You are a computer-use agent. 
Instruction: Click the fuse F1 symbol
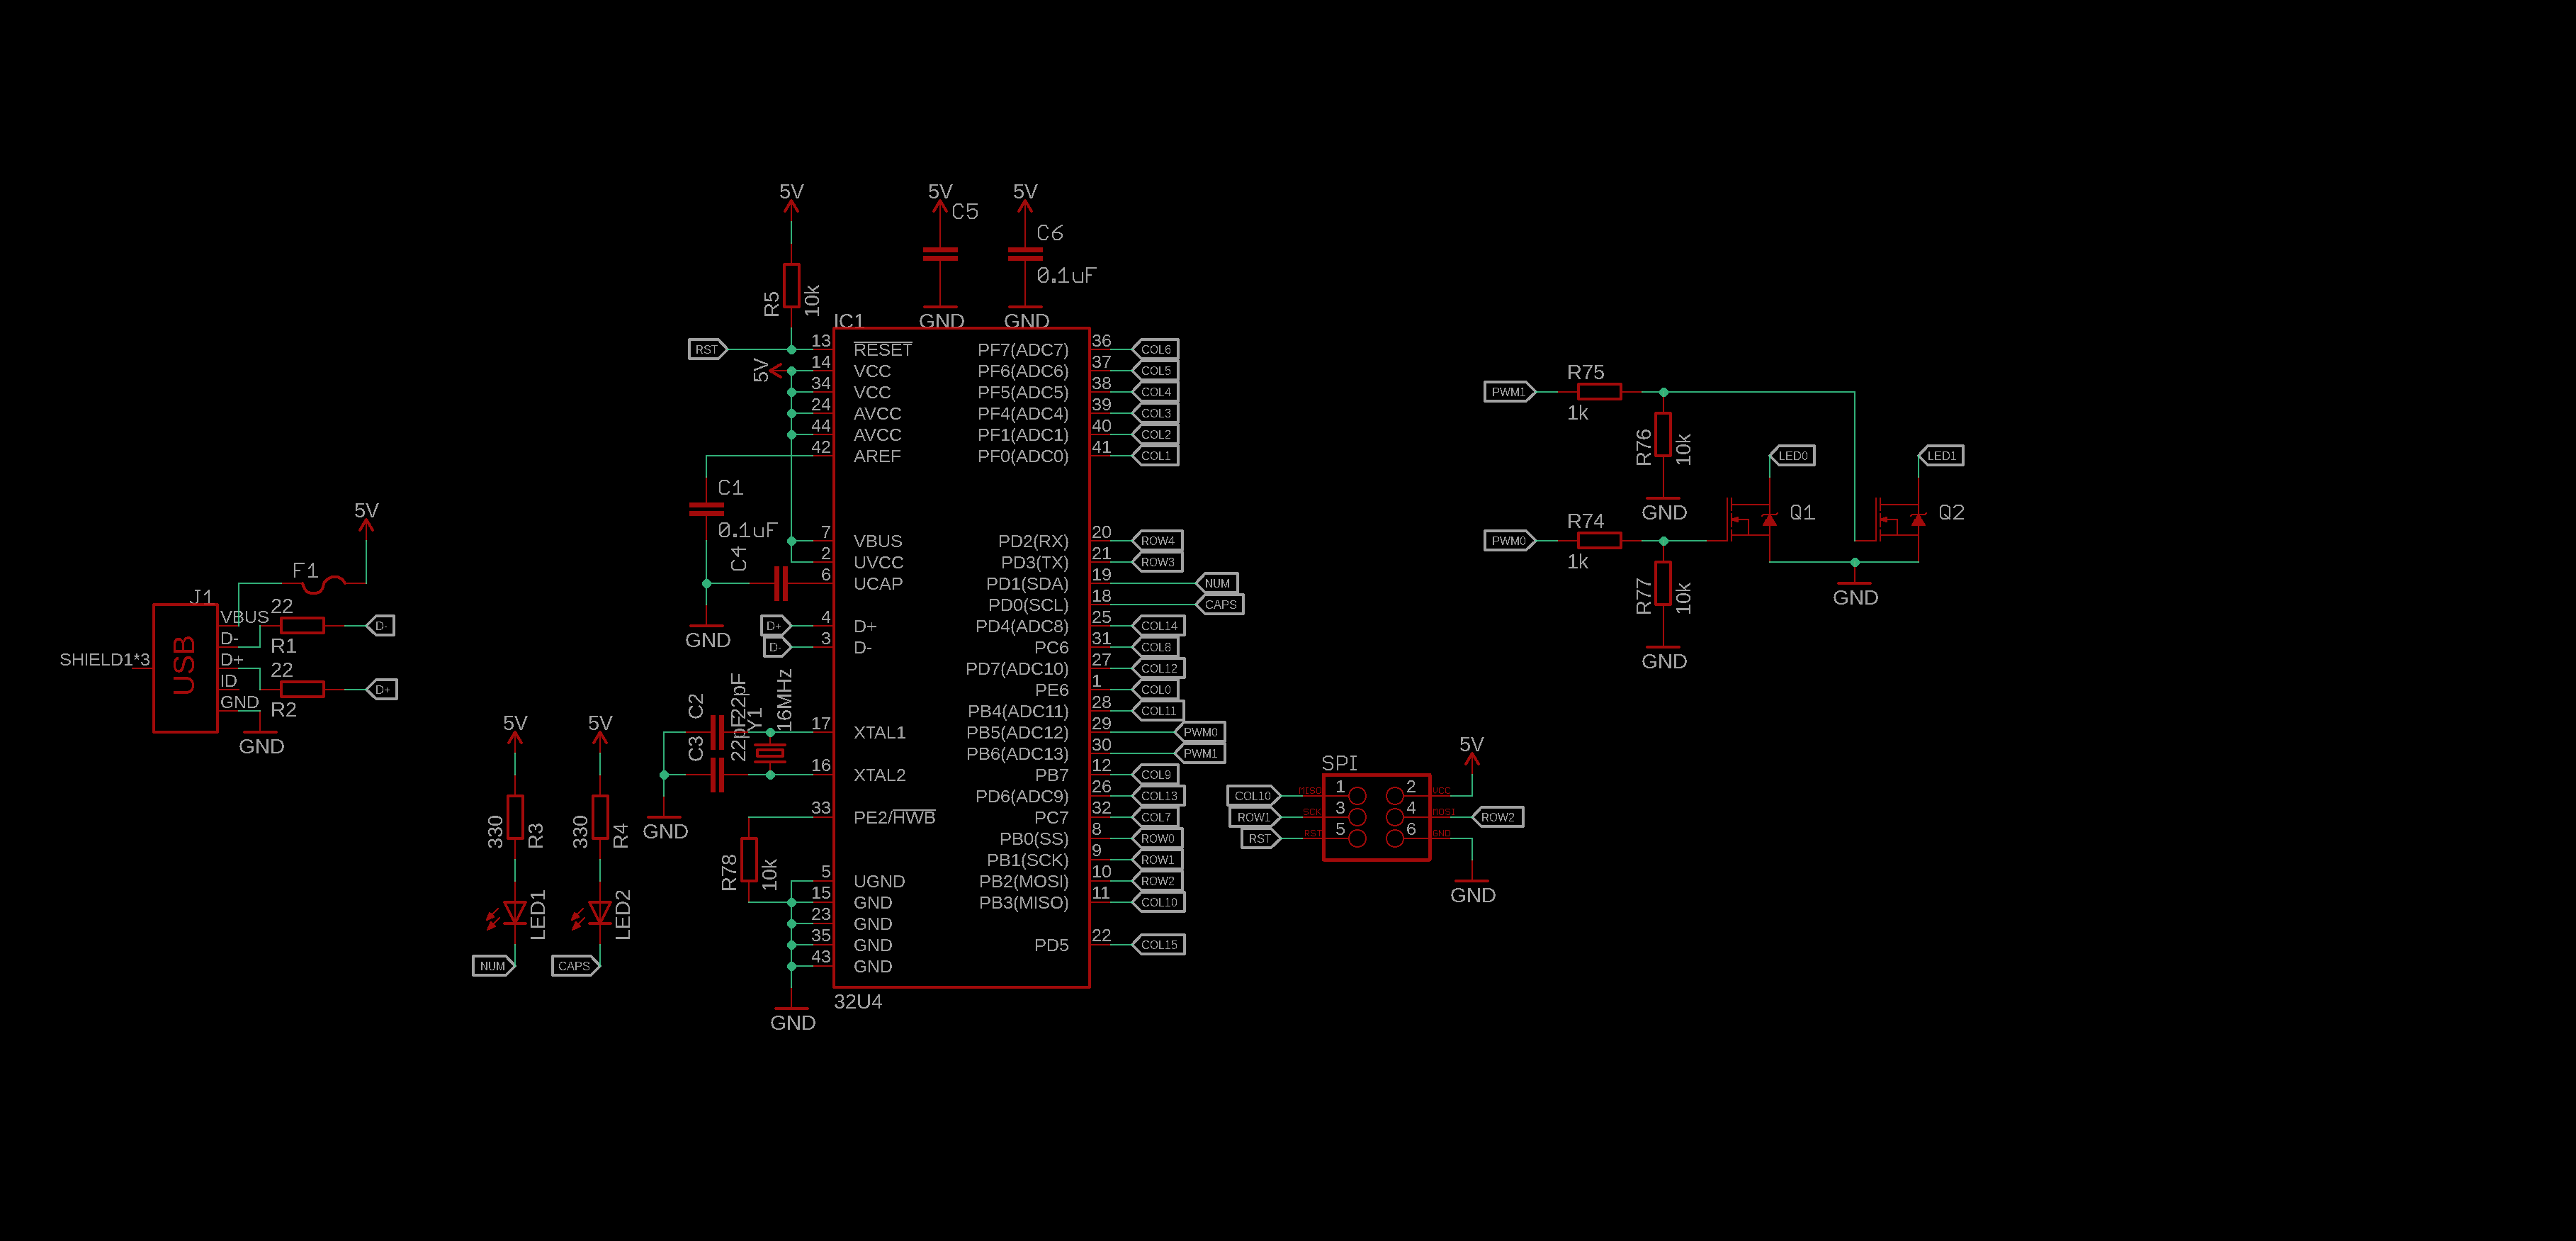click(323, 584)
